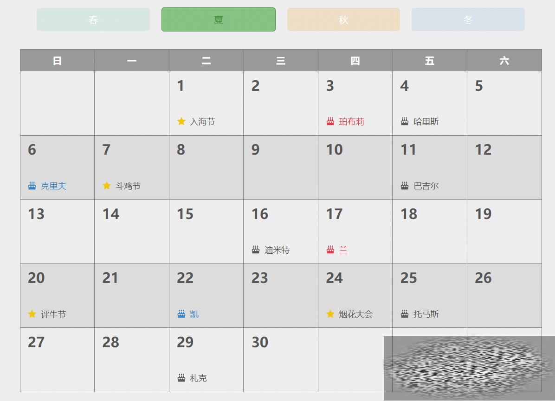This screenshot has width=555, height=401.
Task: Click the 五 weekday column header
Action: [x=430, y=60]
